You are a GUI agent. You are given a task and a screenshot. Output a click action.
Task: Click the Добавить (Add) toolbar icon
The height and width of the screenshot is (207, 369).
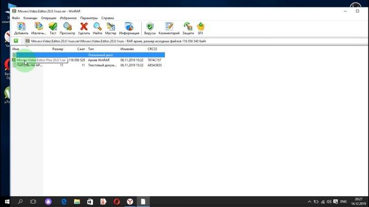pyautogui.click(x=21, y=28)
